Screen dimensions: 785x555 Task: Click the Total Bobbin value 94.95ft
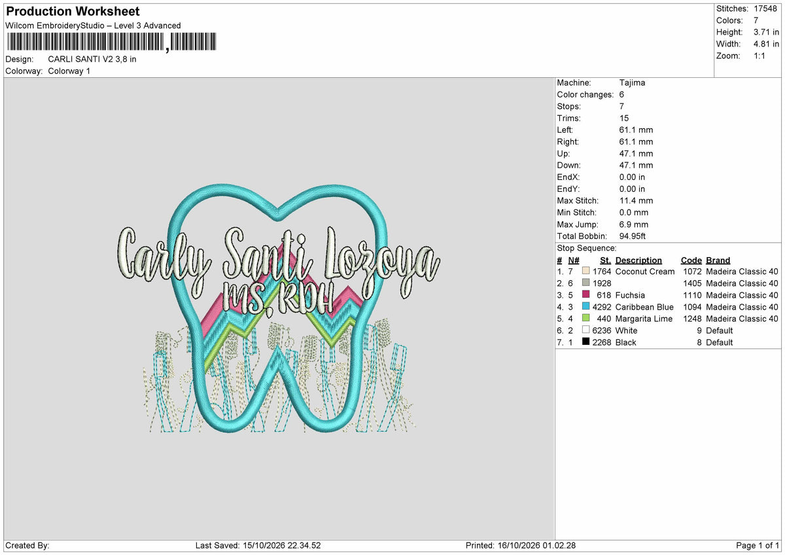(633, 236)
